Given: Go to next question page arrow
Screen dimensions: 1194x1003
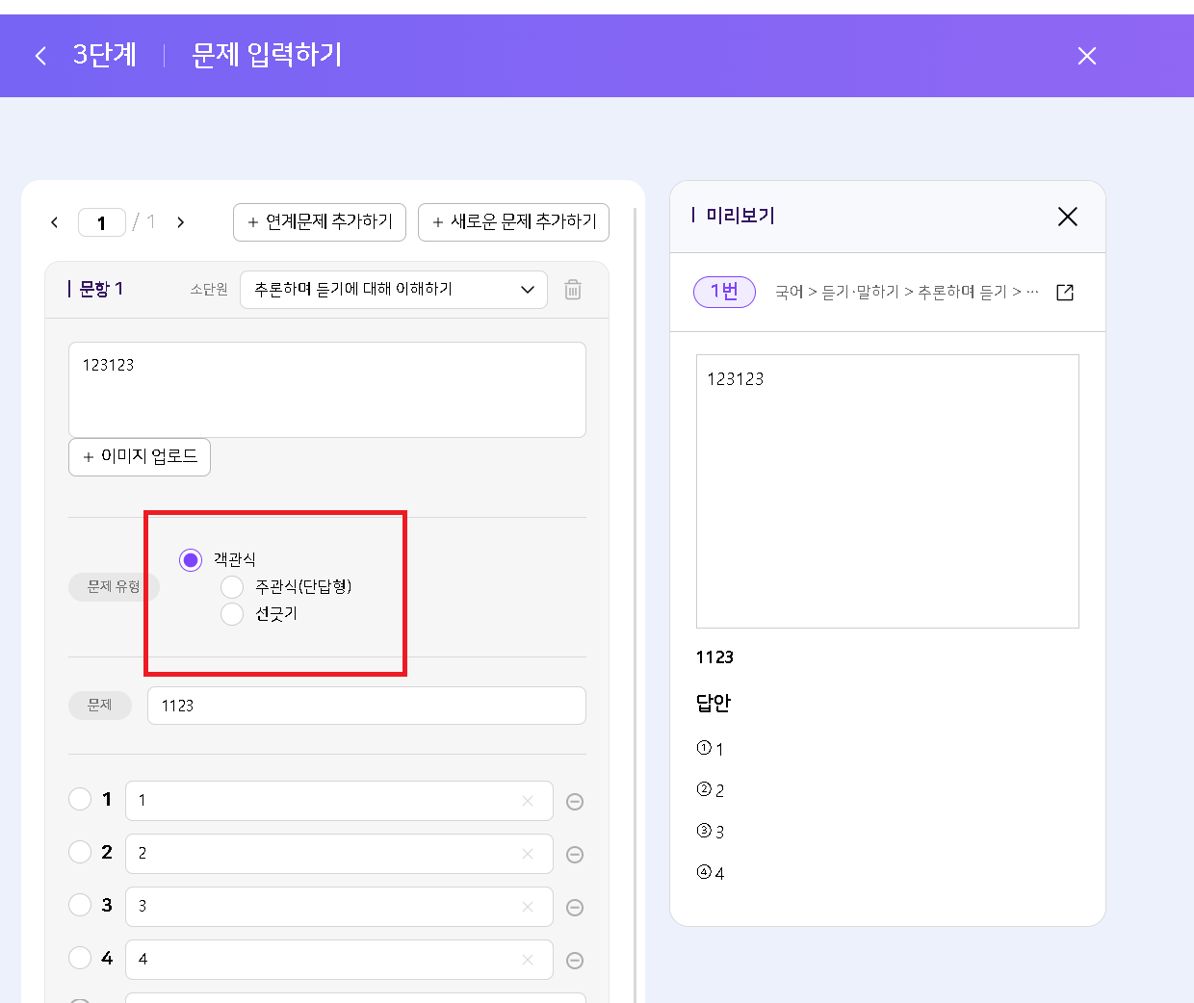Looking at the screenshot, I should coord(180,222).
